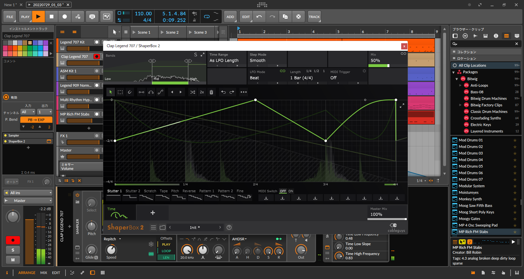Click the 2x double wave button
The image size is (524, 279).
(202, 92)
